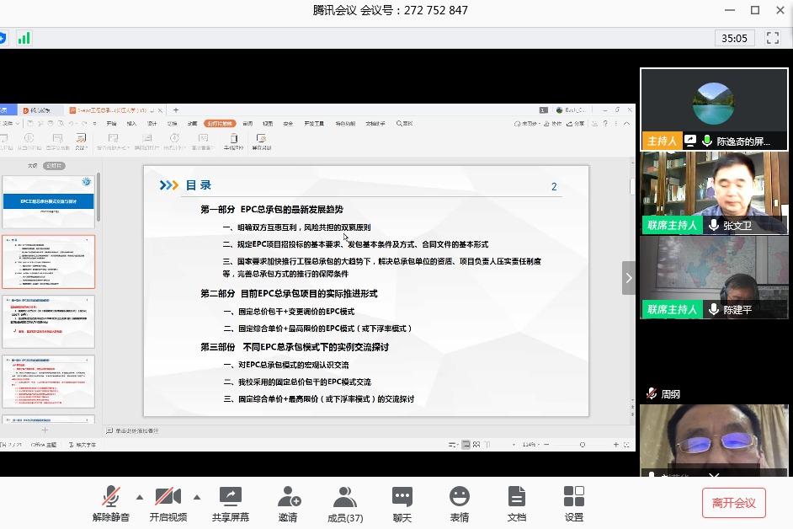Image resolution: width=793 pixels, height=529 pixels.
Task: Select slide 2 目录 thumbnail
Action: pyautogui.click(x=49, y=262)
